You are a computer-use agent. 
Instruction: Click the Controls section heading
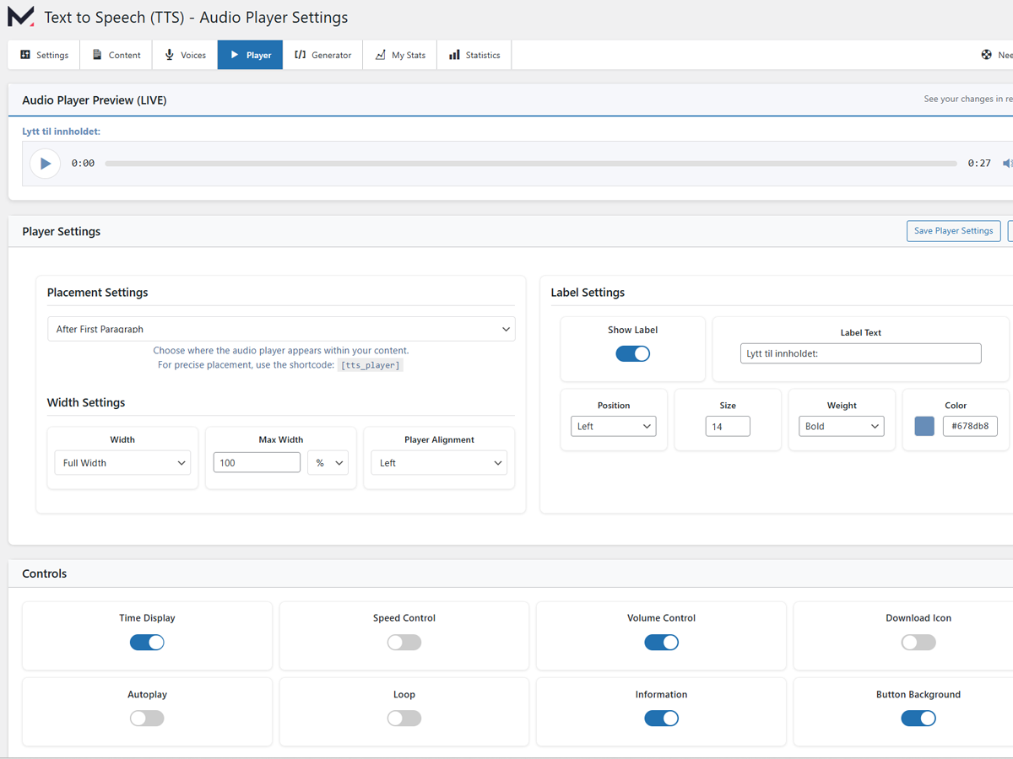(x=45, y=573)
